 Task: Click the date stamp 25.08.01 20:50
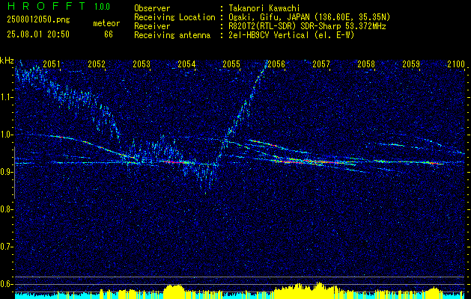pos(38,34)
